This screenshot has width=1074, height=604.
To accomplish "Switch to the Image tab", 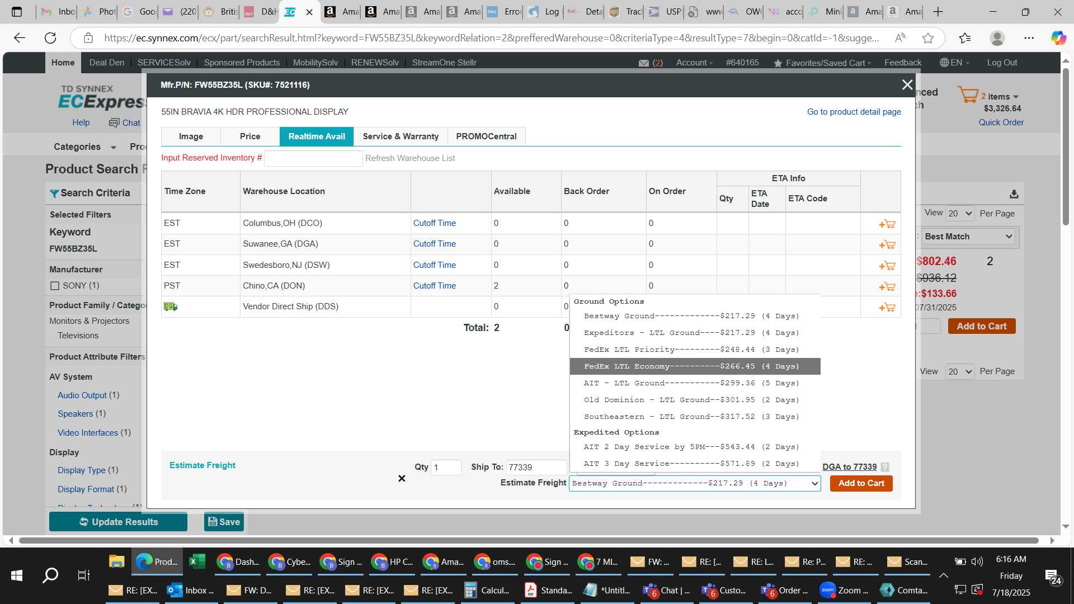I will point(191,136).
